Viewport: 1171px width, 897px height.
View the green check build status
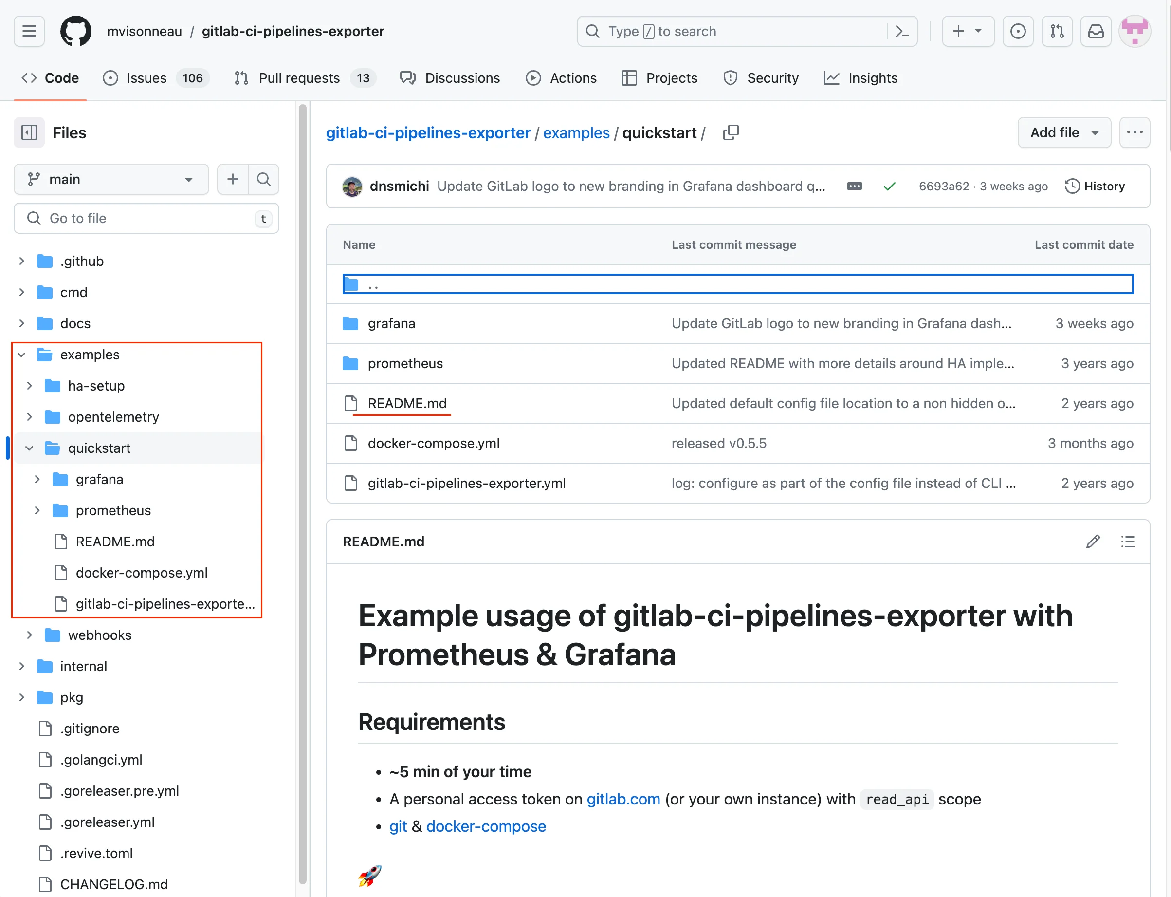coord(889,187)
